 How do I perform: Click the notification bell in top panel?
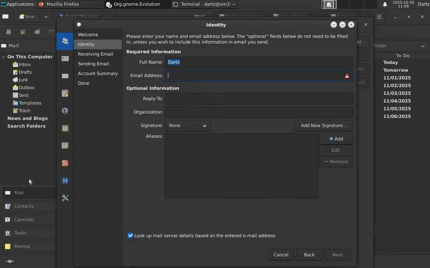click(385, 4)
